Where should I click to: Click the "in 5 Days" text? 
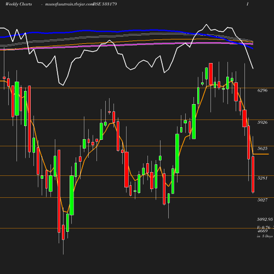click(265, 236)
